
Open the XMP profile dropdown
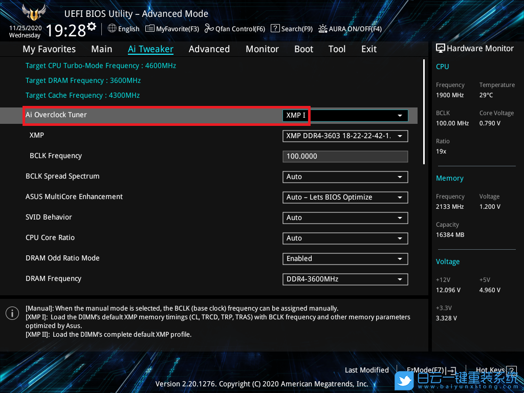pyautogui.click(x=400, y=136)
